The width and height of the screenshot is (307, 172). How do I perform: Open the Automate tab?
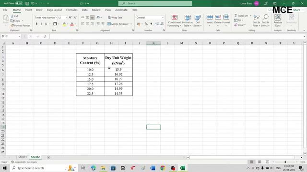coord(121,10)
